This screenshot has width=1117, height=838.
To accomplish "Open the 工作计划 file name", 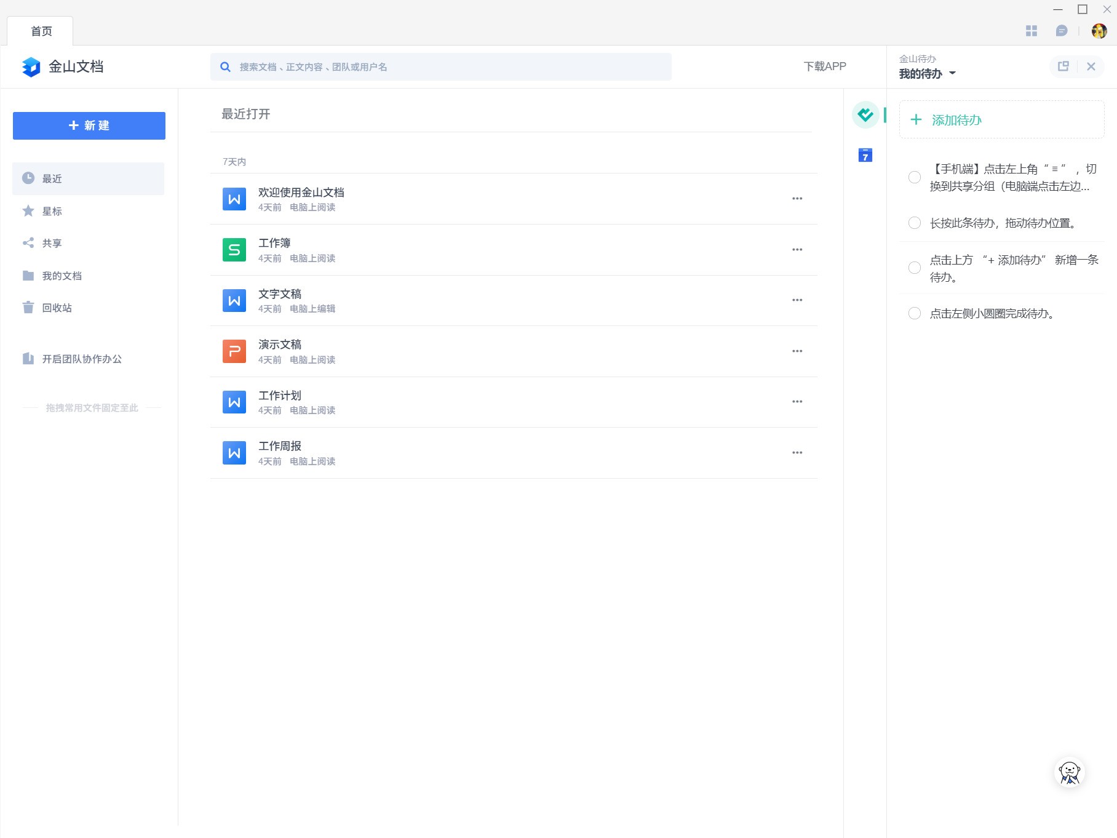I will pos(280,396).
